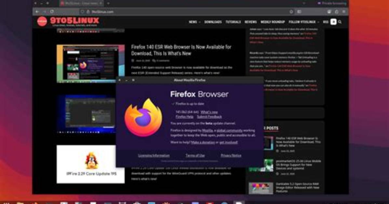Click the Firefox is up to date status text
389x204 pixels.
[x=190, y=104]
